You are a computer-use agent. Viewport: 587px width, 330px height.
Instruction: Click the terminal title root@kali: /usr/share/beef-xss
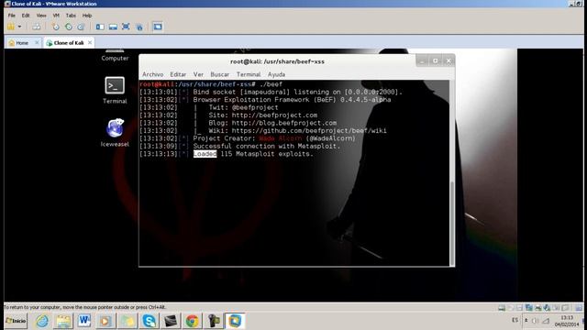(277, 61)
